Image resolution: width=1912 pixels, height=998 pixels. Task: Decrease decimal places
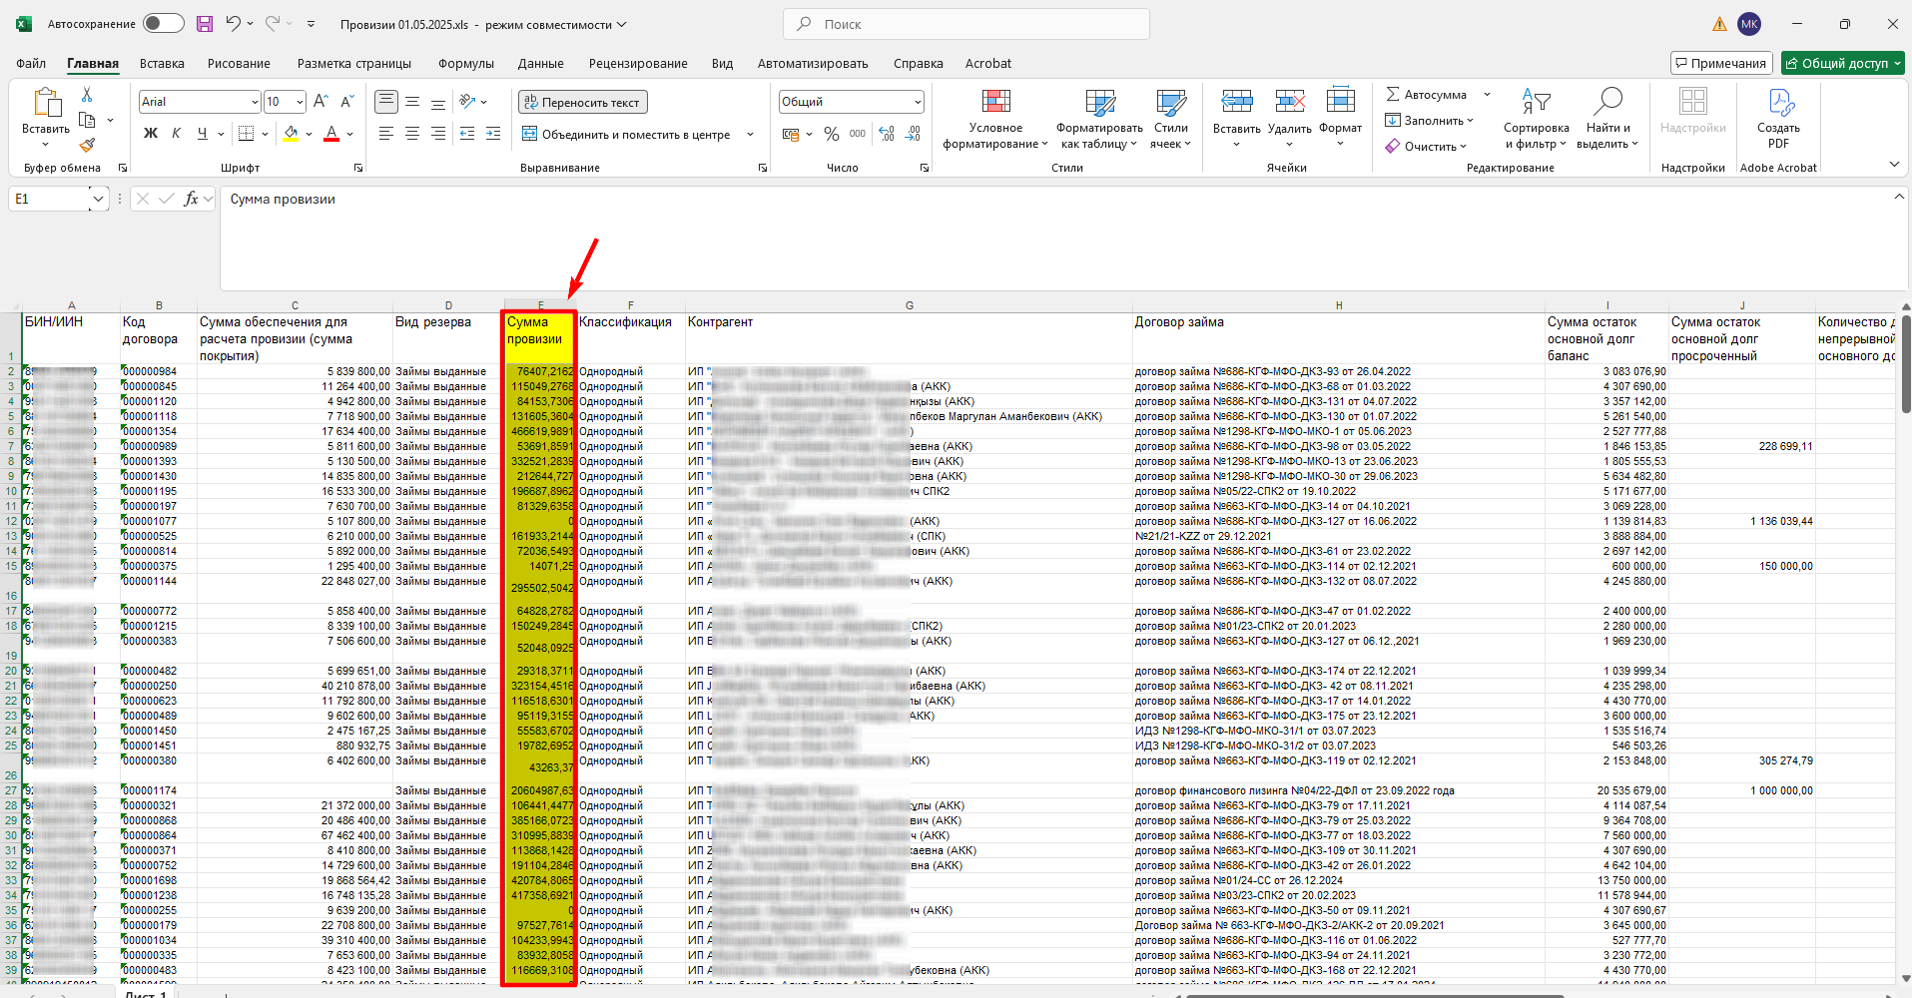tap(913, 134)
